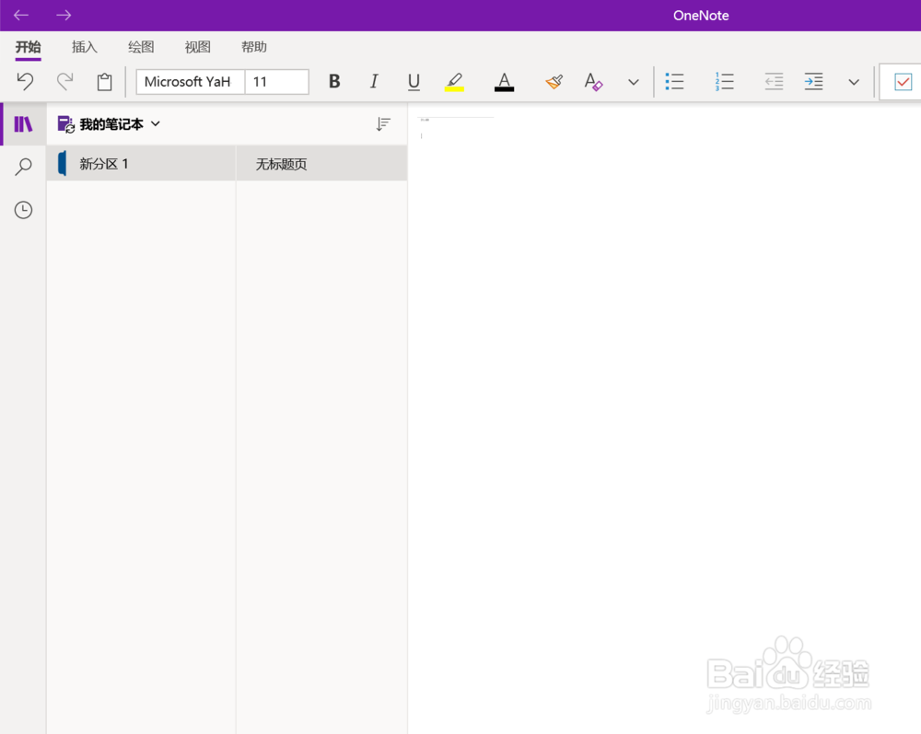Activate the format painter brush
Viewport: 921px width, 734px height.
tap(554, 81)
